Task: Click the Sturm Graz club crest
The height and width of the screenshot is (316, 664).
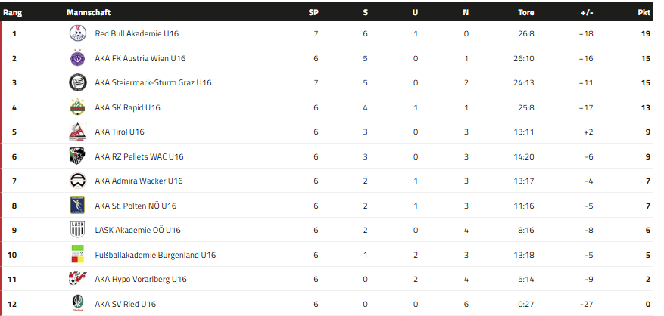Action: (77, 82)
